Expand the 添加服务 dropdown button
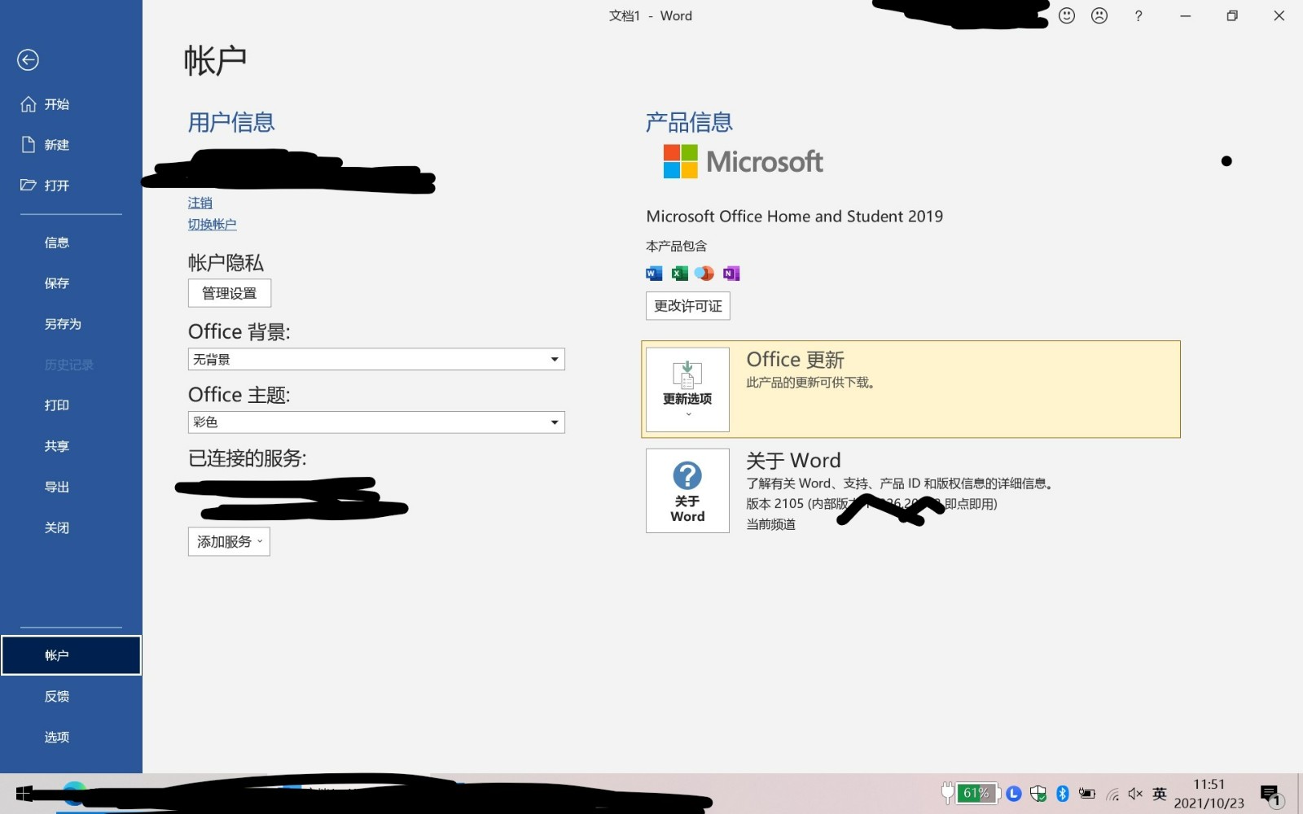The image size is (1303, 814). tap(229, 541)
